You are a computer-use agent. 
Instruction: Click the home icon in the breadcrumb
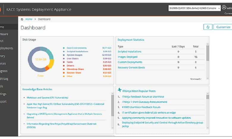tap(22, 19)
